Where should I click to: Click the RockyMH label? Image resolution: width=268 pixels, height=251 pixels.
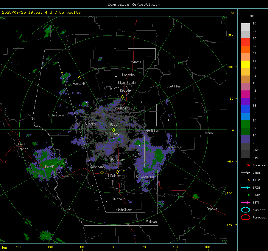(x=79, y=84)
